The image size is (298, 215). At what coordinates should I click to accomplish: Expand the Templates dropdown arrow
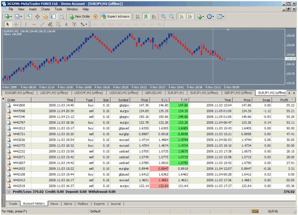223,17
